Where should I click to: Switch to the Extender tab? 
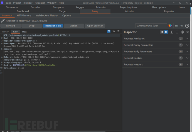[101, 7]
